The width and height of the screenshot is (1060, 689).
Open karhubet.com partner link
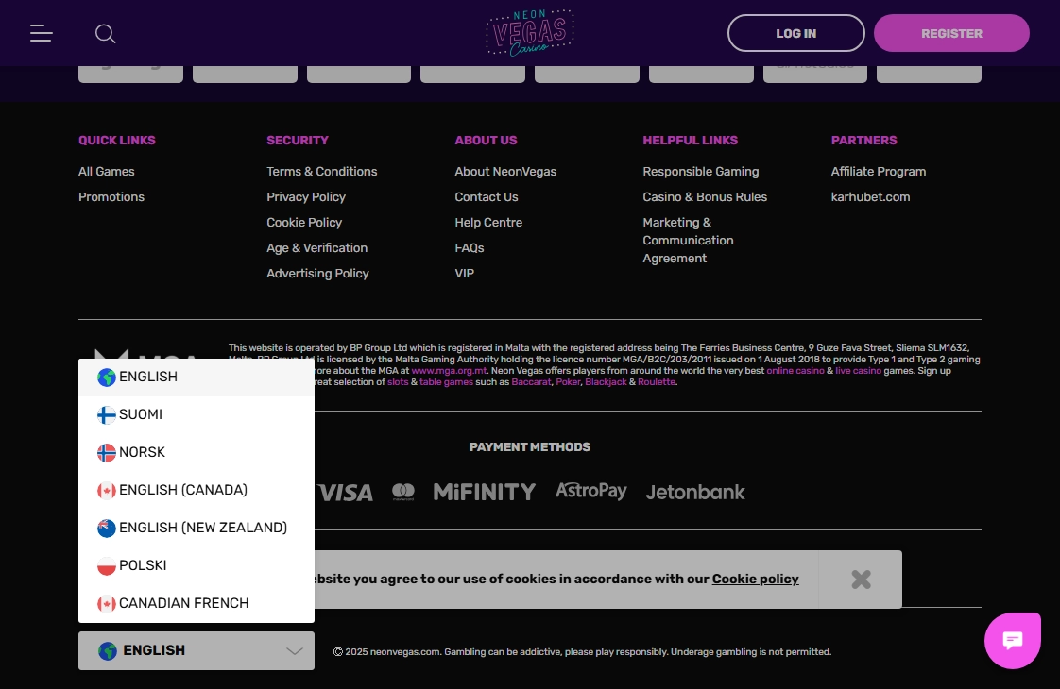coord(871,197)
